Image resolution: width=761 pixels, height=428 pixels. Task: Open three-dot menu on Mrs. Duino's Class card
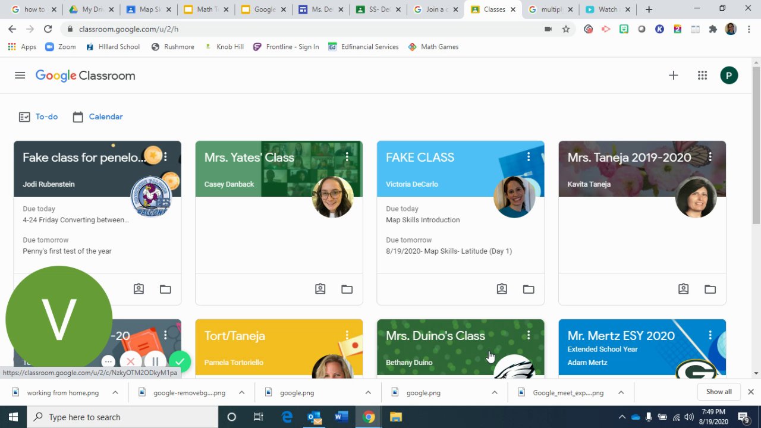(x=529, y=335)
